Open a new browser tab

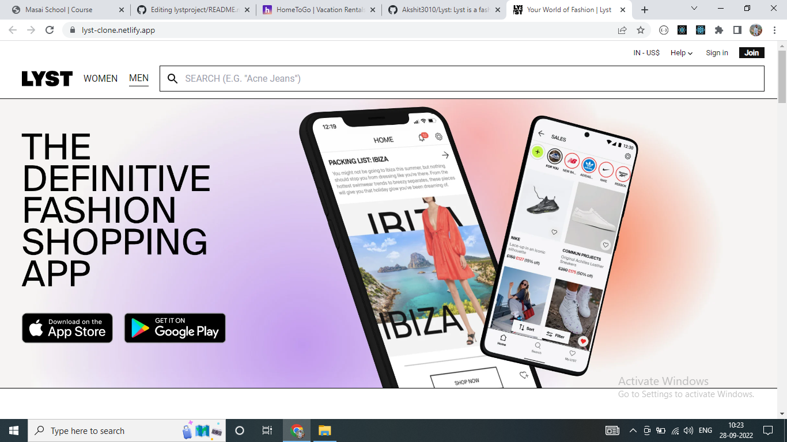point(645,10)
